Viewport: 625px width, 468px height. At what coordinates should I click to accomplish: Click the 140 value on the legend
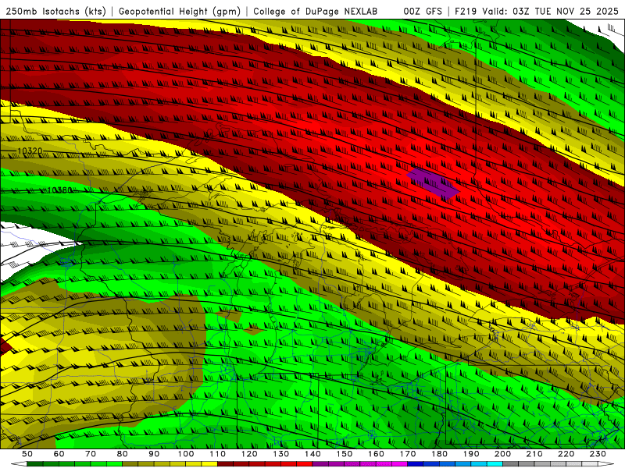click(x=312, y=454)
